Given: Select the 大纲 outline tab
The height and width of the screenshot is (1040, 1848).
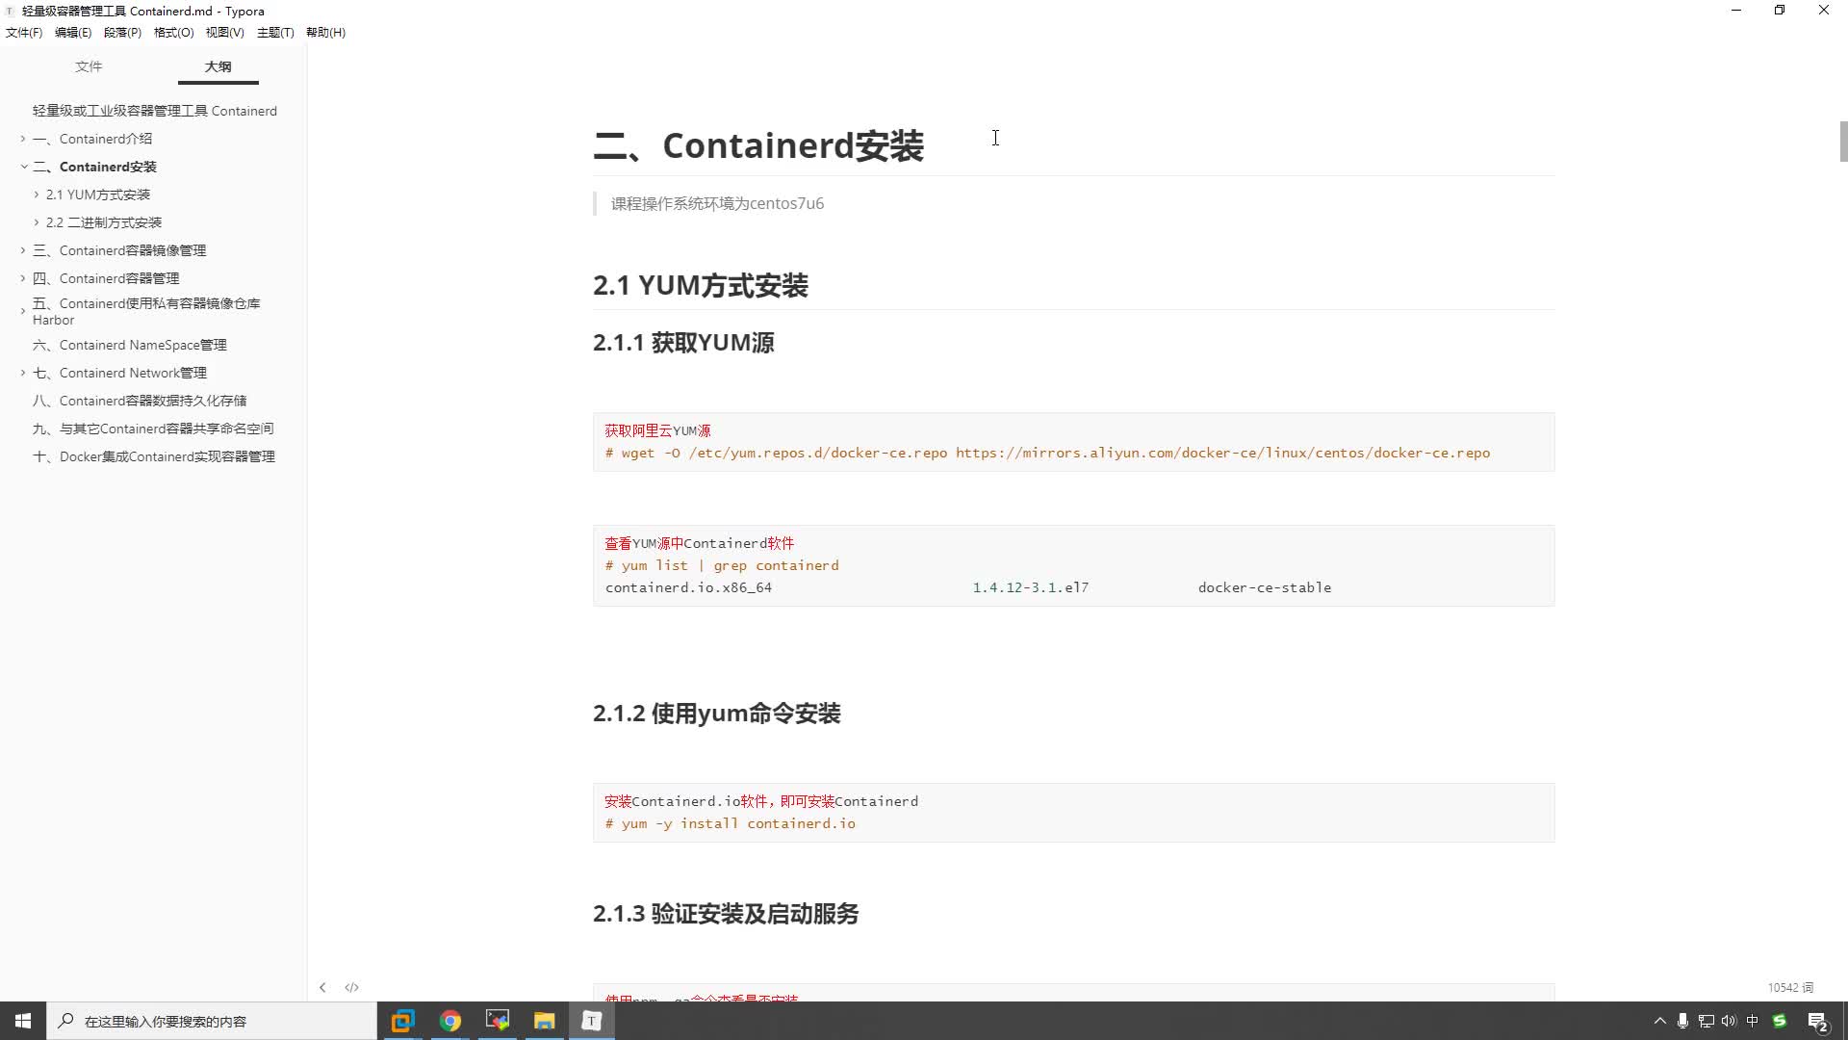Looking at the screenshot, I should (218, 66).
